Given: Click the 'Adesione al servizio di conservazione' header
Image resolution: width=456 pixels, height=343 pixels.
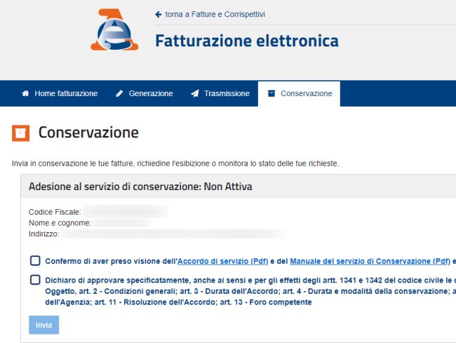Looking at the screenshot, I should [x=140, y=187].
